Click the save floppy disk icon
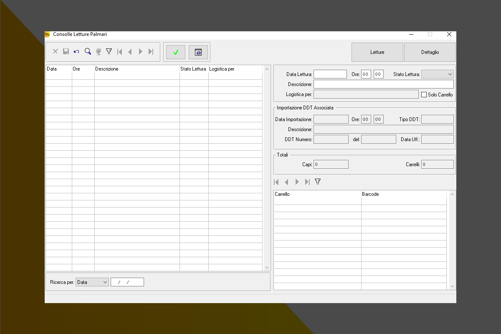Viewport: 501px width, 334px height. point(66,52)
